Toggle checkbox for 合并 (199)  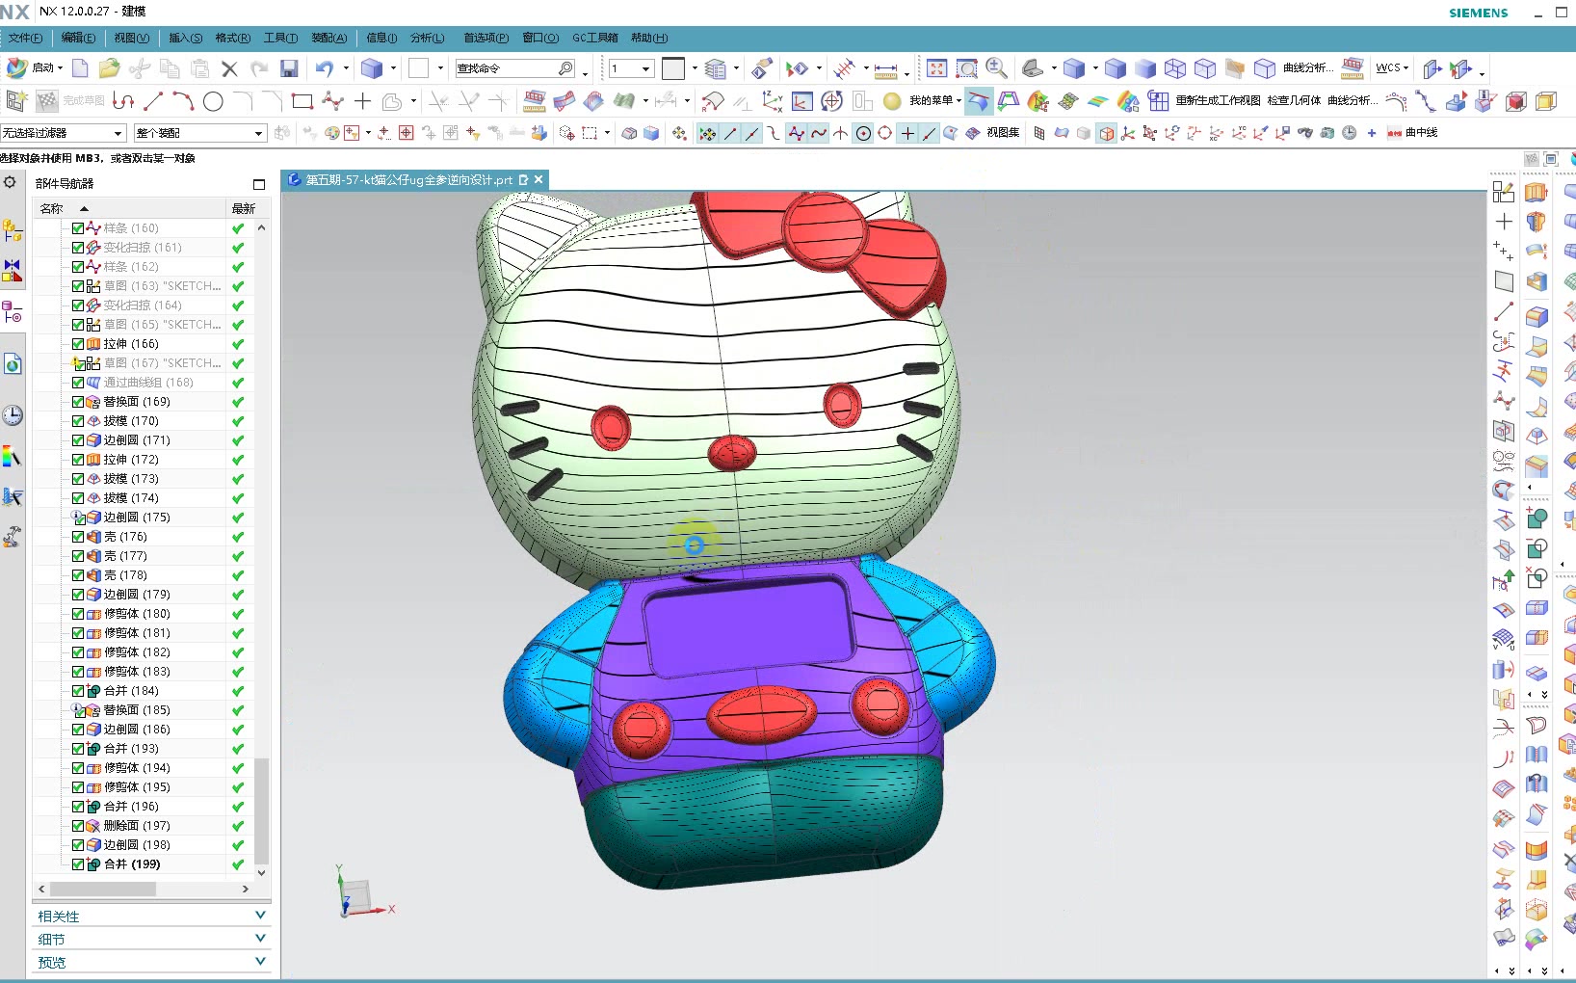(78, 864)
